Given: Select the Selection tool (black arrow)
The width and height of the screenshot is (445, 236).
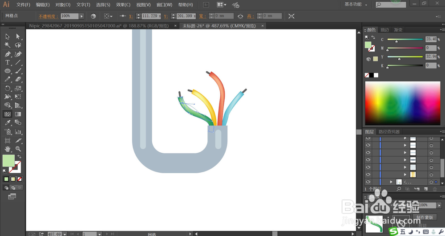Looking at the screenshot, I should [x=8, y=37].
